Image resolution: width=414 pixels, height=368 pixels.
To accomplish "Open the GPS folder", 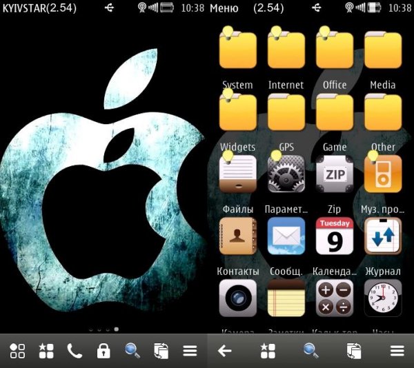I will [286, 112].
